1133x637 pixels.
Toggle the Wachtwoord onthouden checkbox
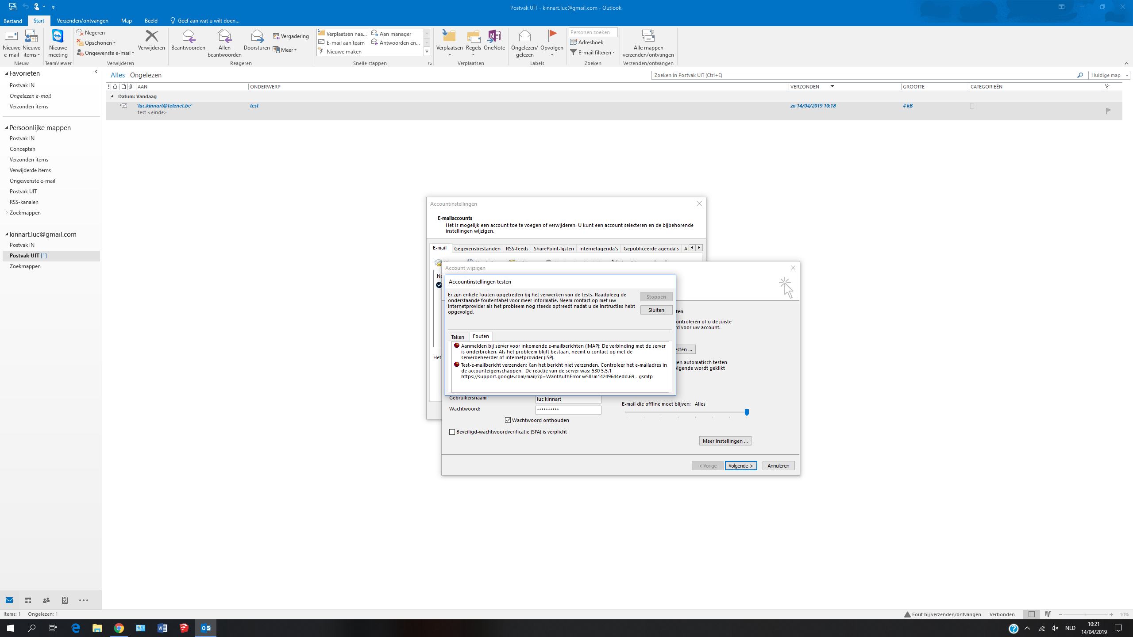click(x=508, y=420)
